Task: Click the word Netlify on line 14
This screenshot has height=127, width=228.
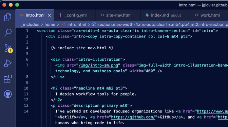Action: [68, 117]
